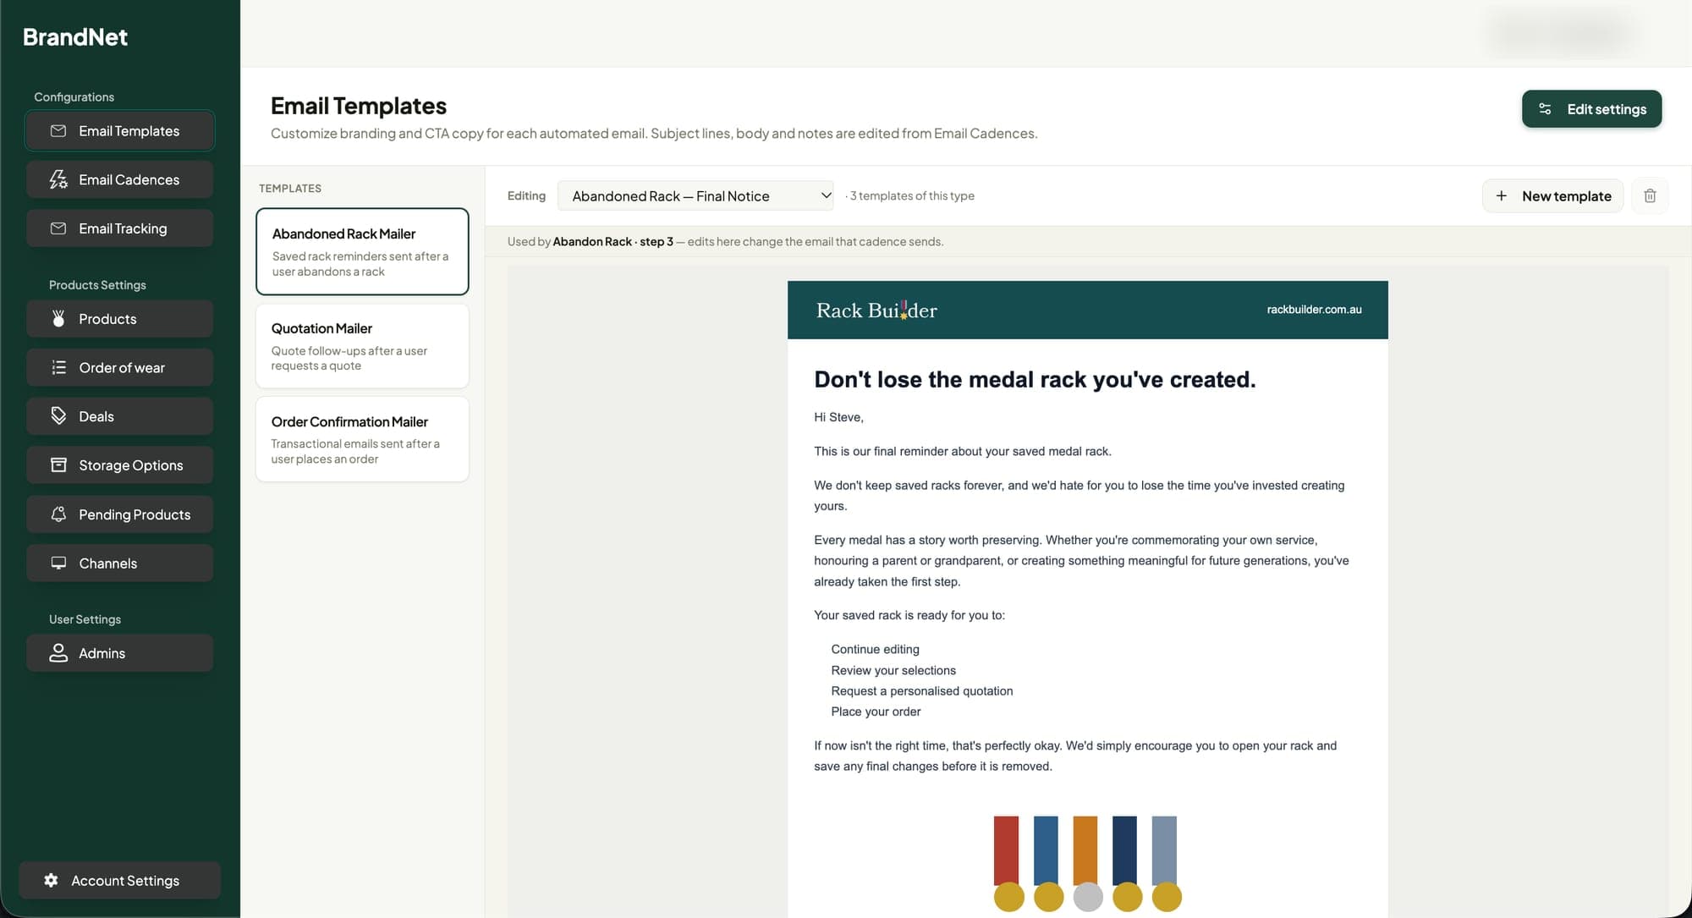Click the Deals tag icon

point(58,416)
